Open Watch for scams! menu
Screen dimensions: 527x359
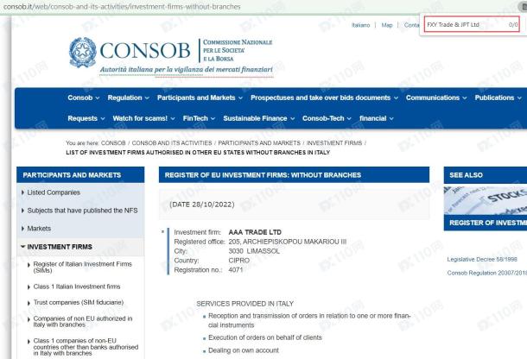click(143, 118)
